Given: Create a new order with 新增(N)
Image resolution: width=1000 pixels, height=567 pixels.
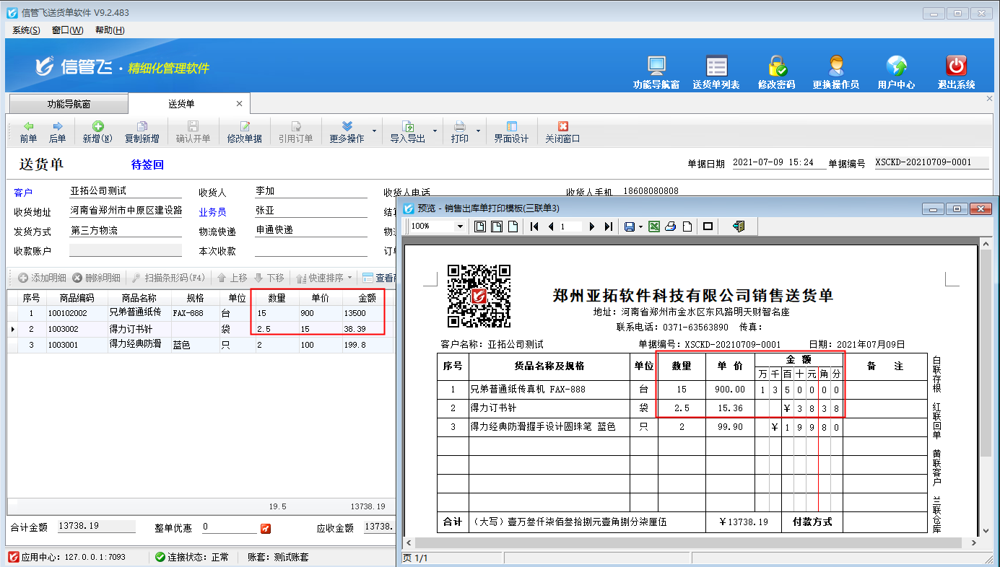Looking at the screenshot, I should [x=97, y=132].
